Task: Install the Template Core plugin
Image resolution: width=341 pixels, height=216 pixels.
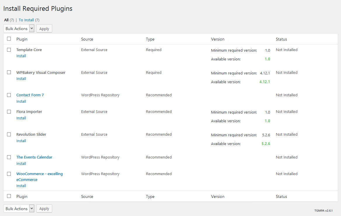Action: (x=21, y=56)
